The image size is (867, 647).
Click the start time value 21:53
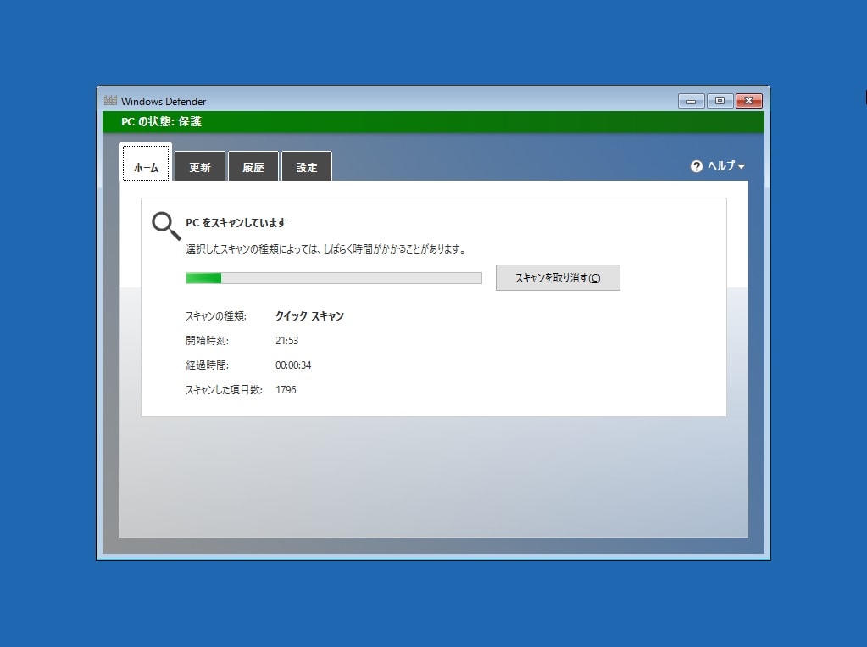tap(286, 340)
